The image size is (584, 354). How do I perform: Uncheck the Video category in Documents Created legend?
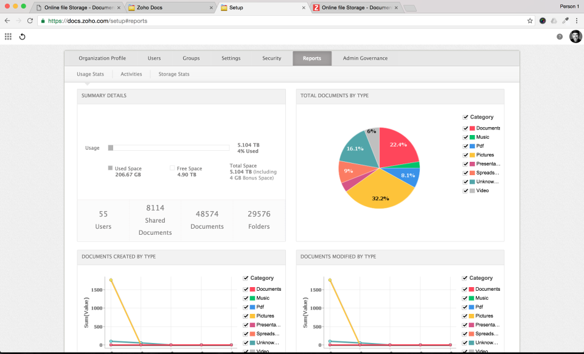pos(245,351)
